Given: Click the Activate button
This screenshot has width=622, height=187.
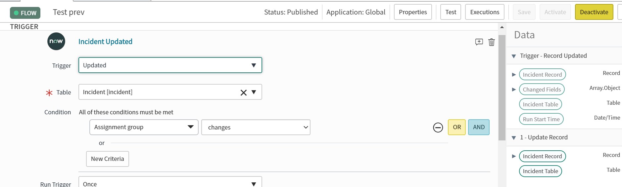Looking at the screenshot, I should pyautogui.click(x=555, y=12).
